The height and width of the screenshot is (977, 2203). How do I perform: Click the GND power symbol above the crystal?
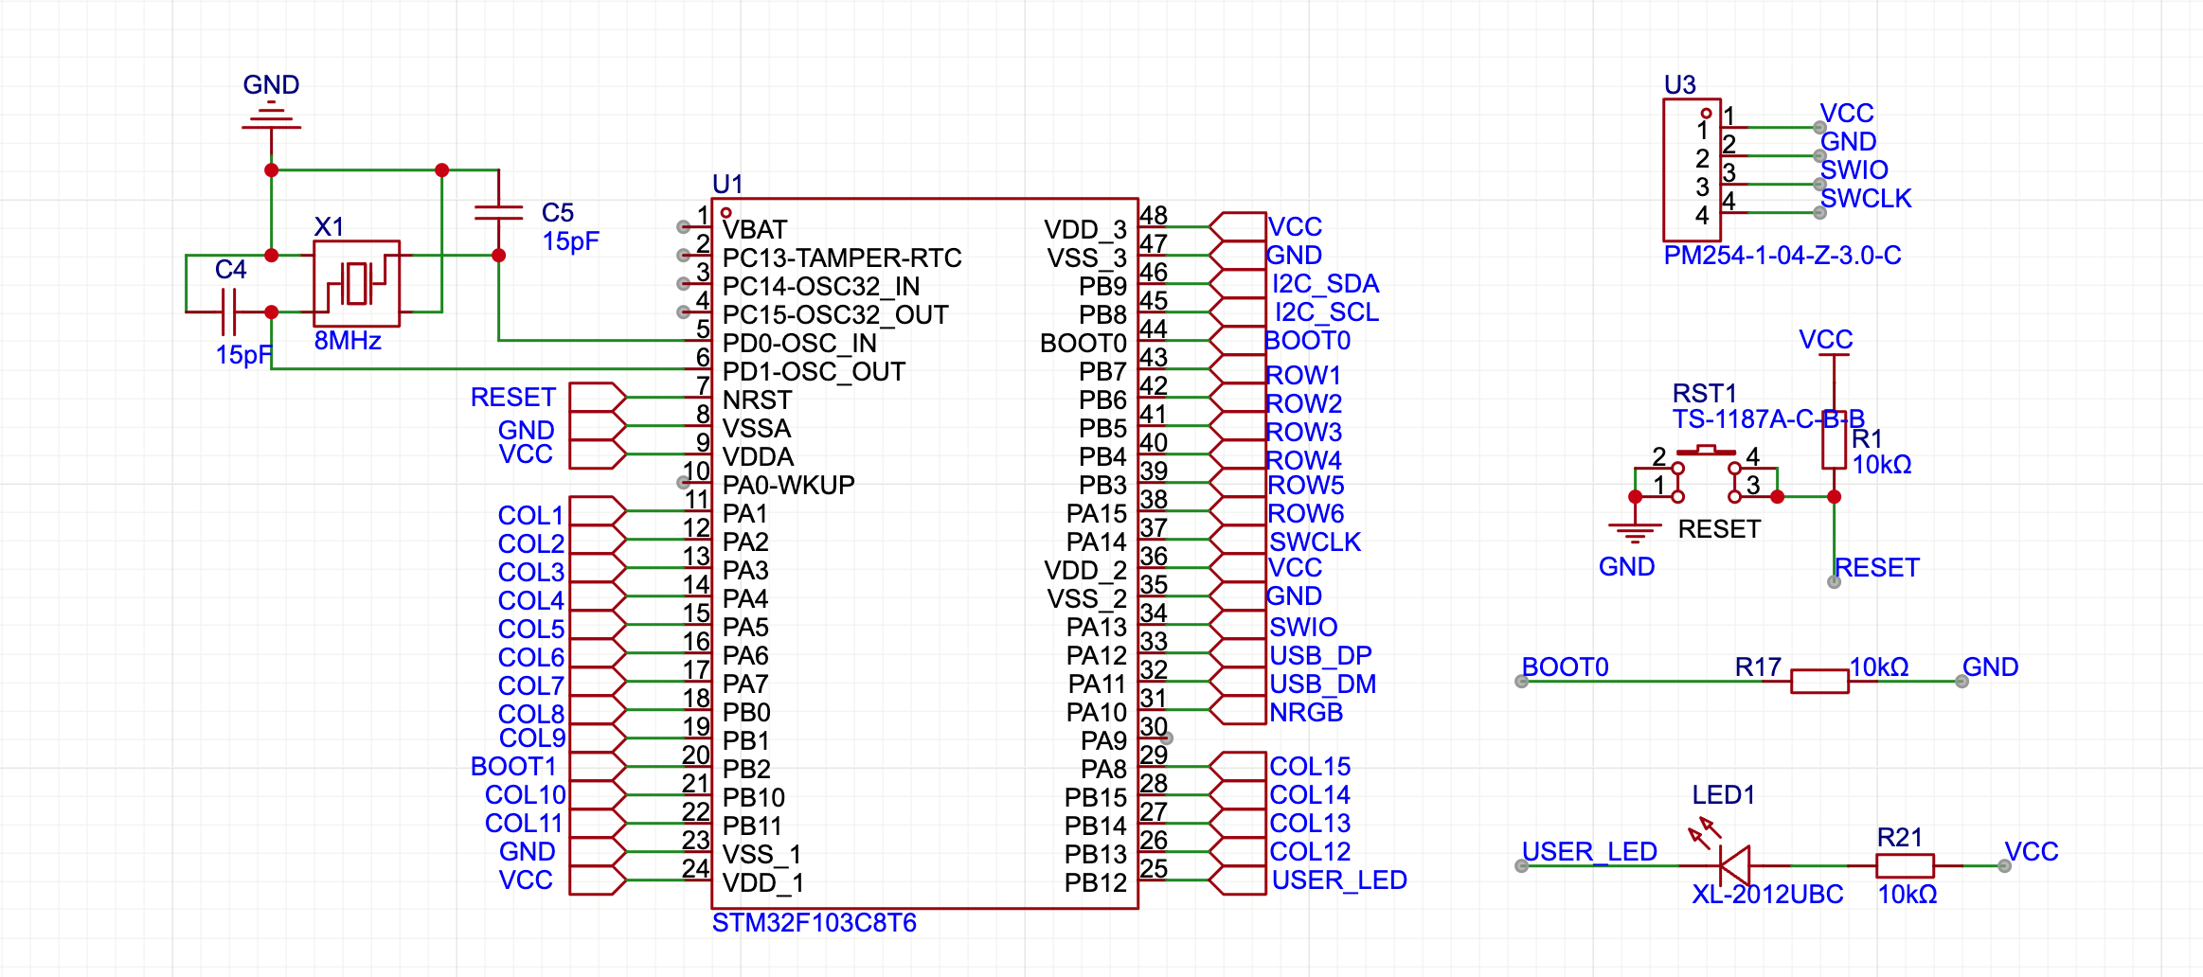(x=271, y=115)
